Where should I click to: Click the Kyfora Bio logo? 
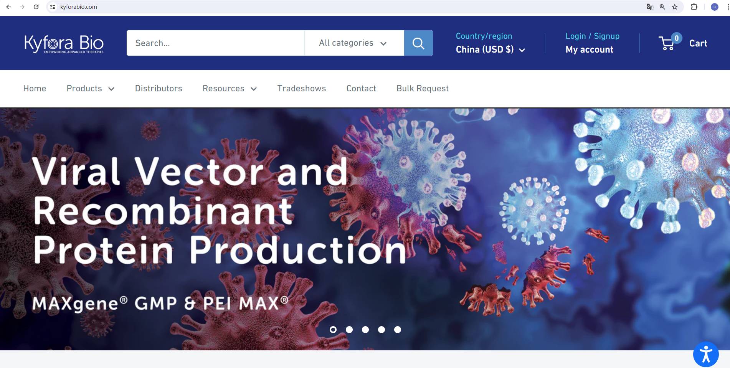(x=64, y=44)
